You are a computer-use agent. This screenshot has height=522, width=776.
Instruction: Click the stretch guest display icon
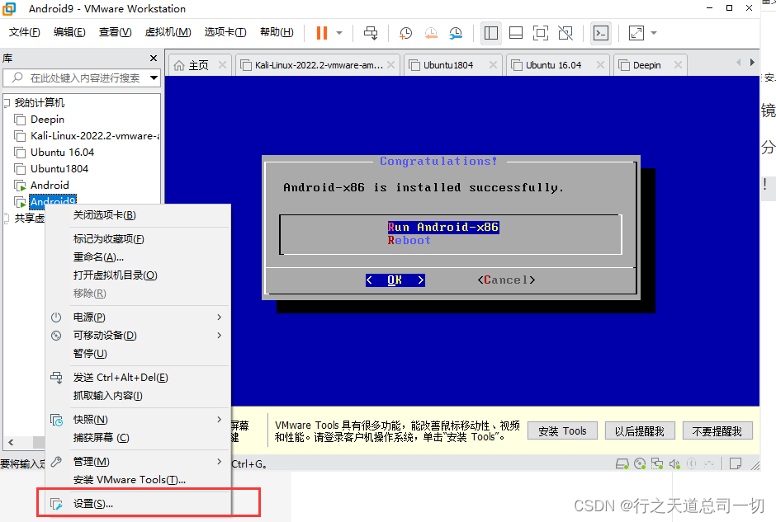click(x=636, y=33)
